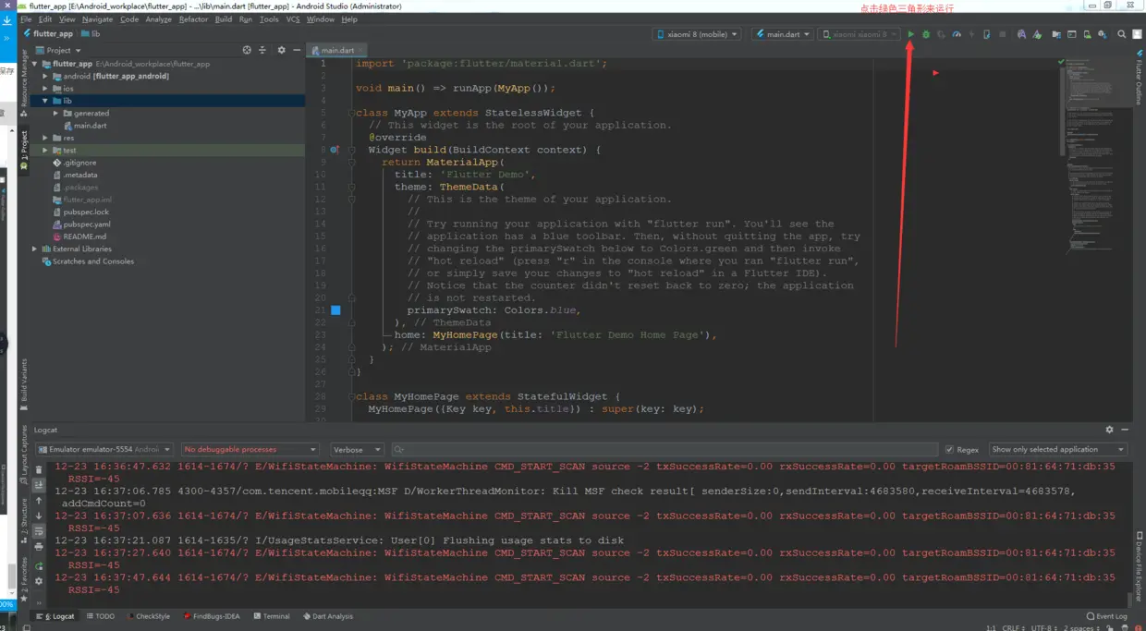
Task: Click the Logcat search input field
Action: (665, 450)
